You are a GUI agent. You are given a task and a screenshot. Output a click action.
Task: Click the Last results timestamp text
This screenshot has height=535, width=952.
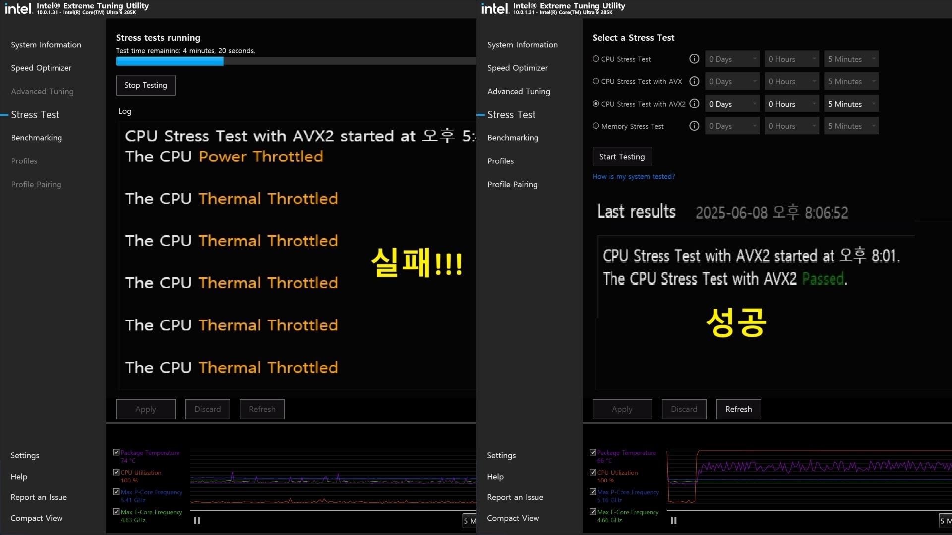[772, 213]
